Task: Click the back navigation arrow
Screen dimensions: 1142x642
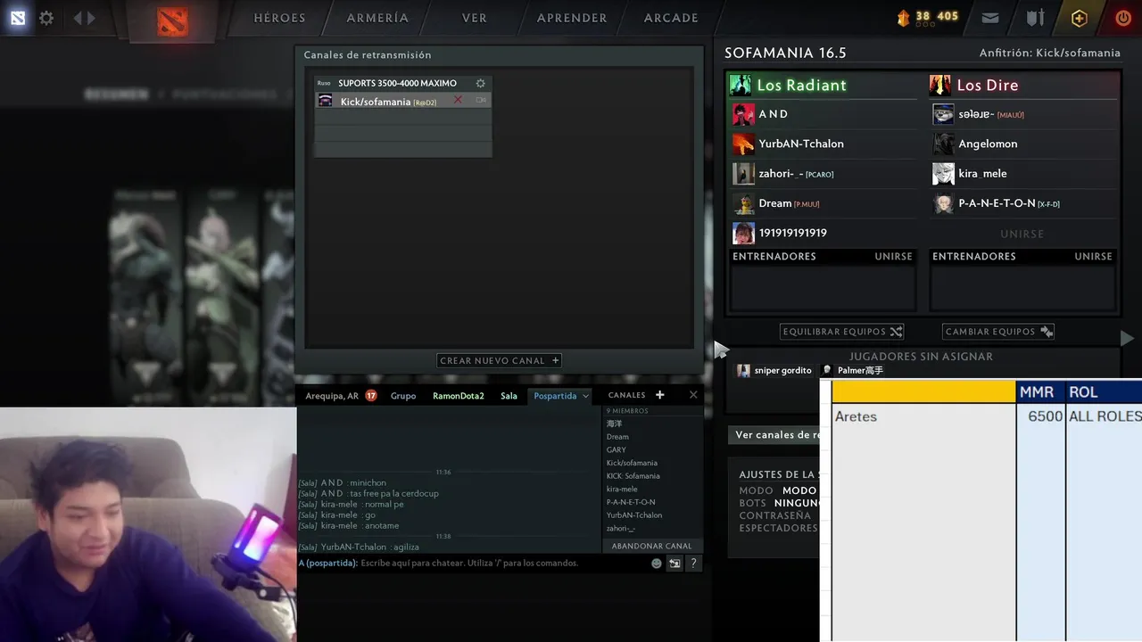Action: tap(78, 18)
